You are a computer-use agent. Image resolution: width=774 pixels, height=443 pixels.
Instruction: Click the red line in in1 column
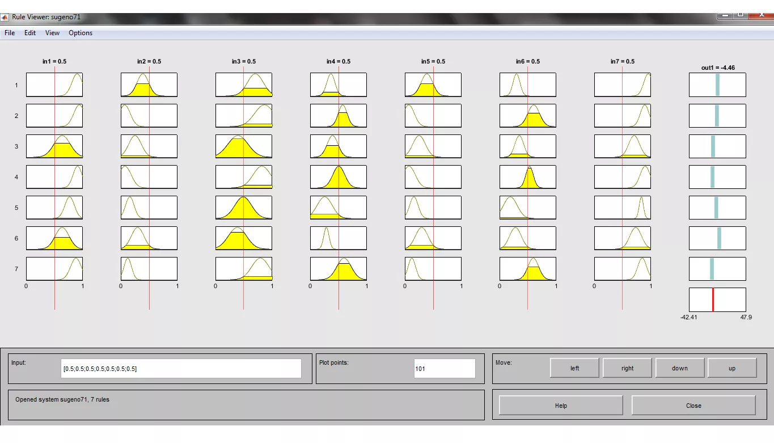pos(55,295)
